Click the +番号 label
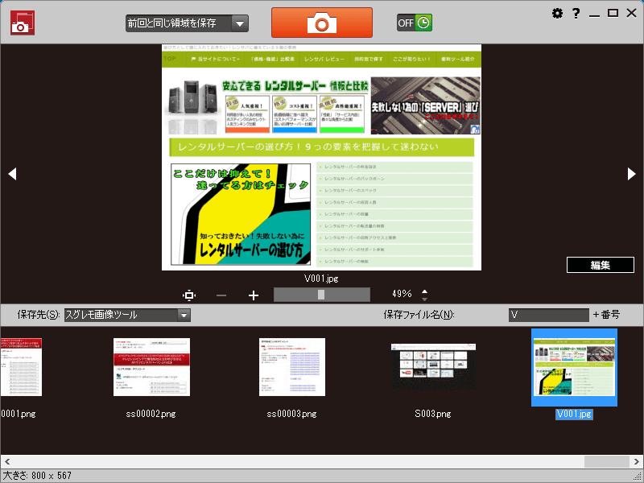Screen dimensions: 644x483 (606, 315)
